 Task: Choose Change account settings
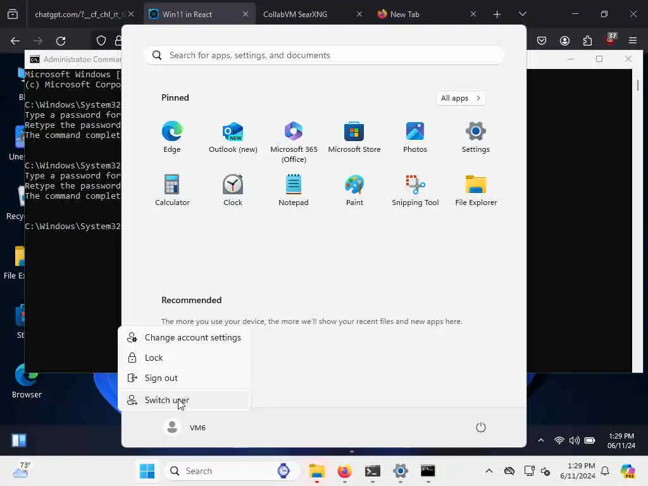pyautogui.click(x=184, y=338)
